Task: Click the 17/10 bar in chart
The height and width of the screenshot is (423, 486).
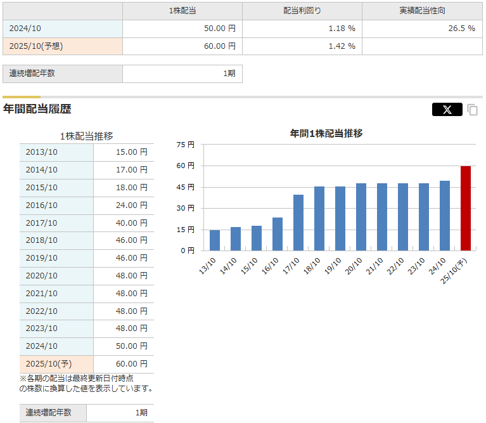Action: (298, 222)
